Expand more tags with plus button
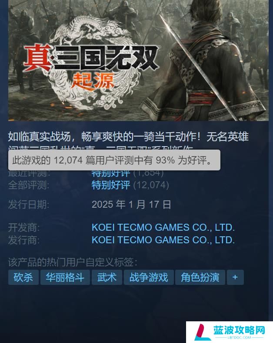The height and width of the screenshot is (343, 273). [x=235, y=277]
